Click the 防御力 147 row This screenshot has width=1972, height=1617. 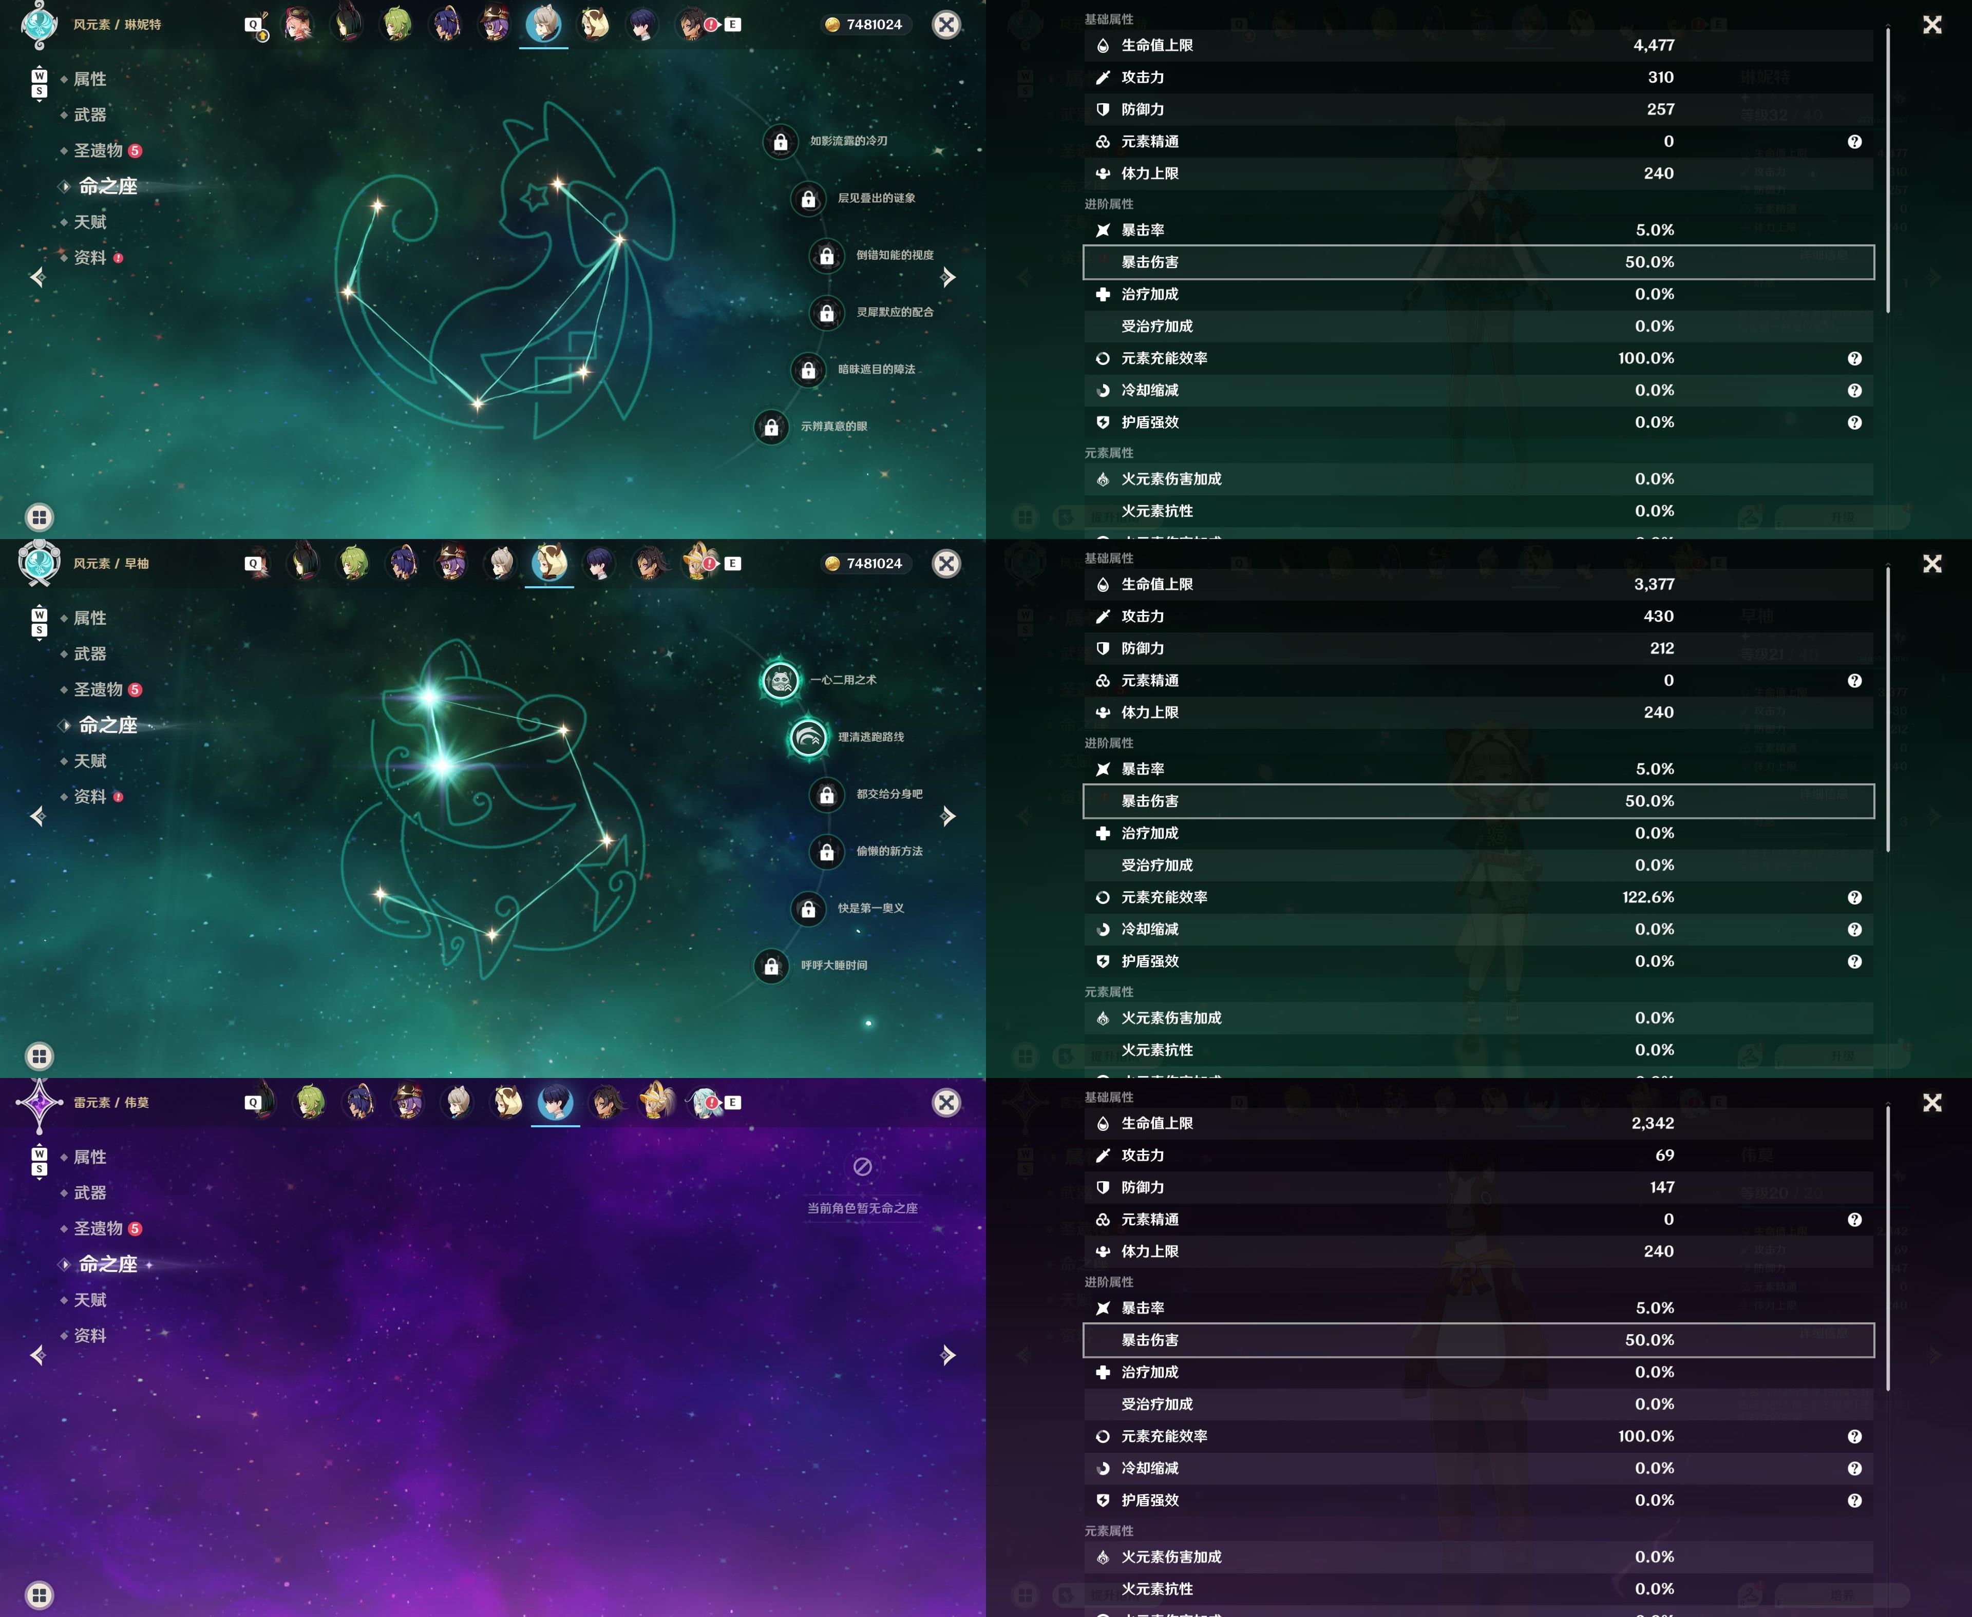pyautogui.click(x=1478, y=1188)
